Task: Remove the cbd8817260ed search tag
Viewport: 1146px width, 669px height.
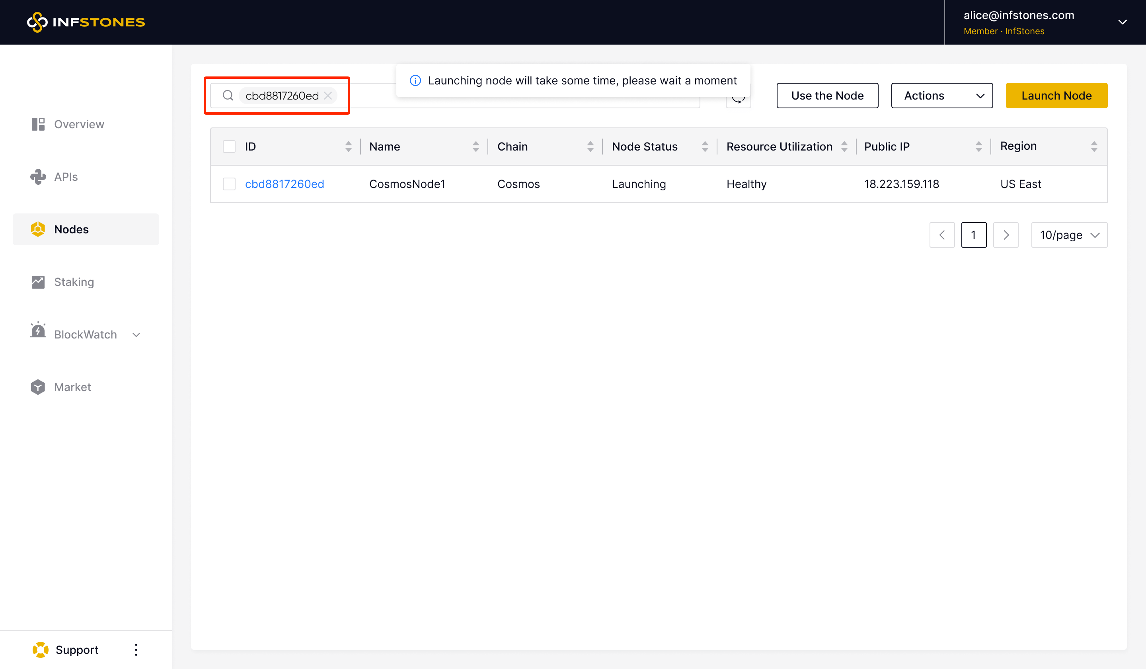Action: [x=328, y=96]
